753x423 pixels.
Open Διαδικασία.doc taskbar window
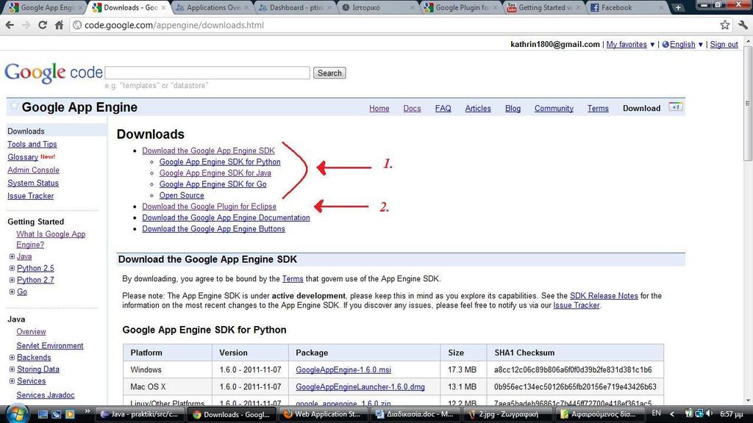tap(415, 414)
